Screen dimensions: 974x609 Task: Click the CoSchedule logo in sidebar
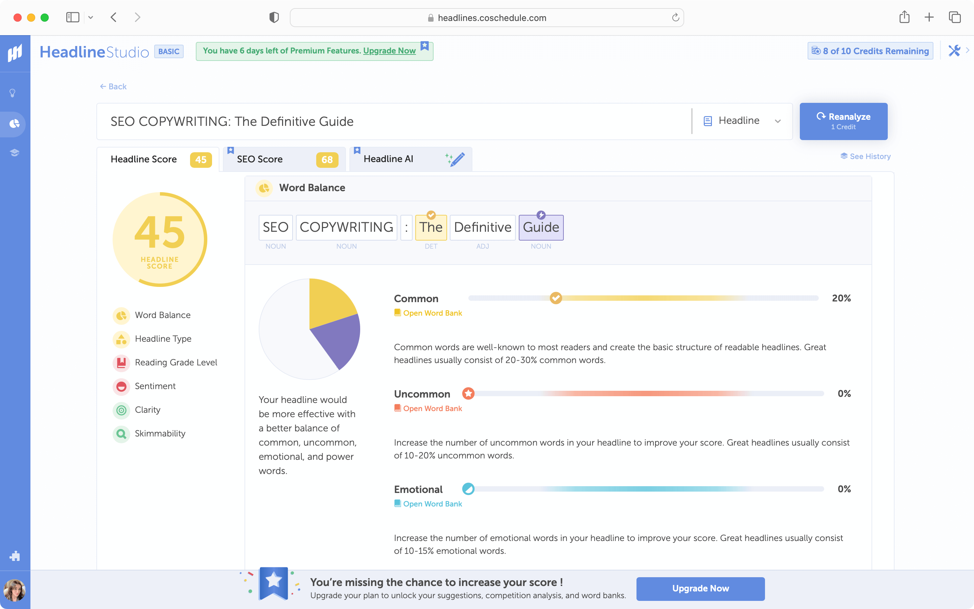pos(15,53)
